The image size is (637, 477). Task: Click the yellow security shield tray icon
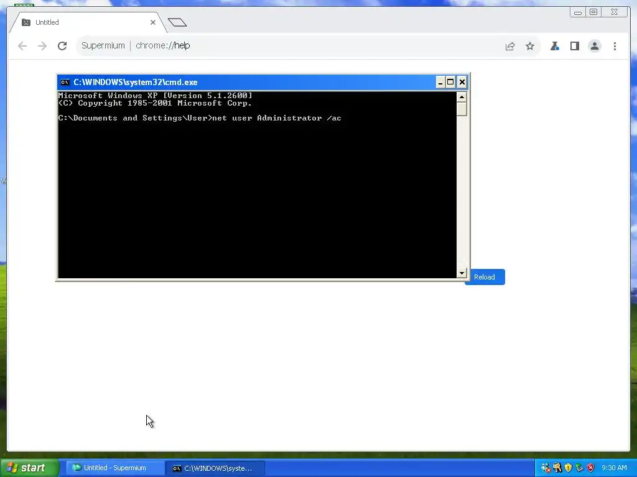click(x=568, y=468)
